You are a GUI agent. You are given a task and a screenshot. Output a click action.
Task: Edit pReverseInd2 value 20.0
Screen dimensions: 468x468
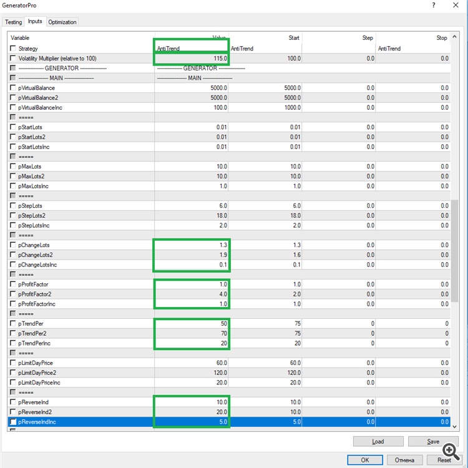[x=192, y=412]
